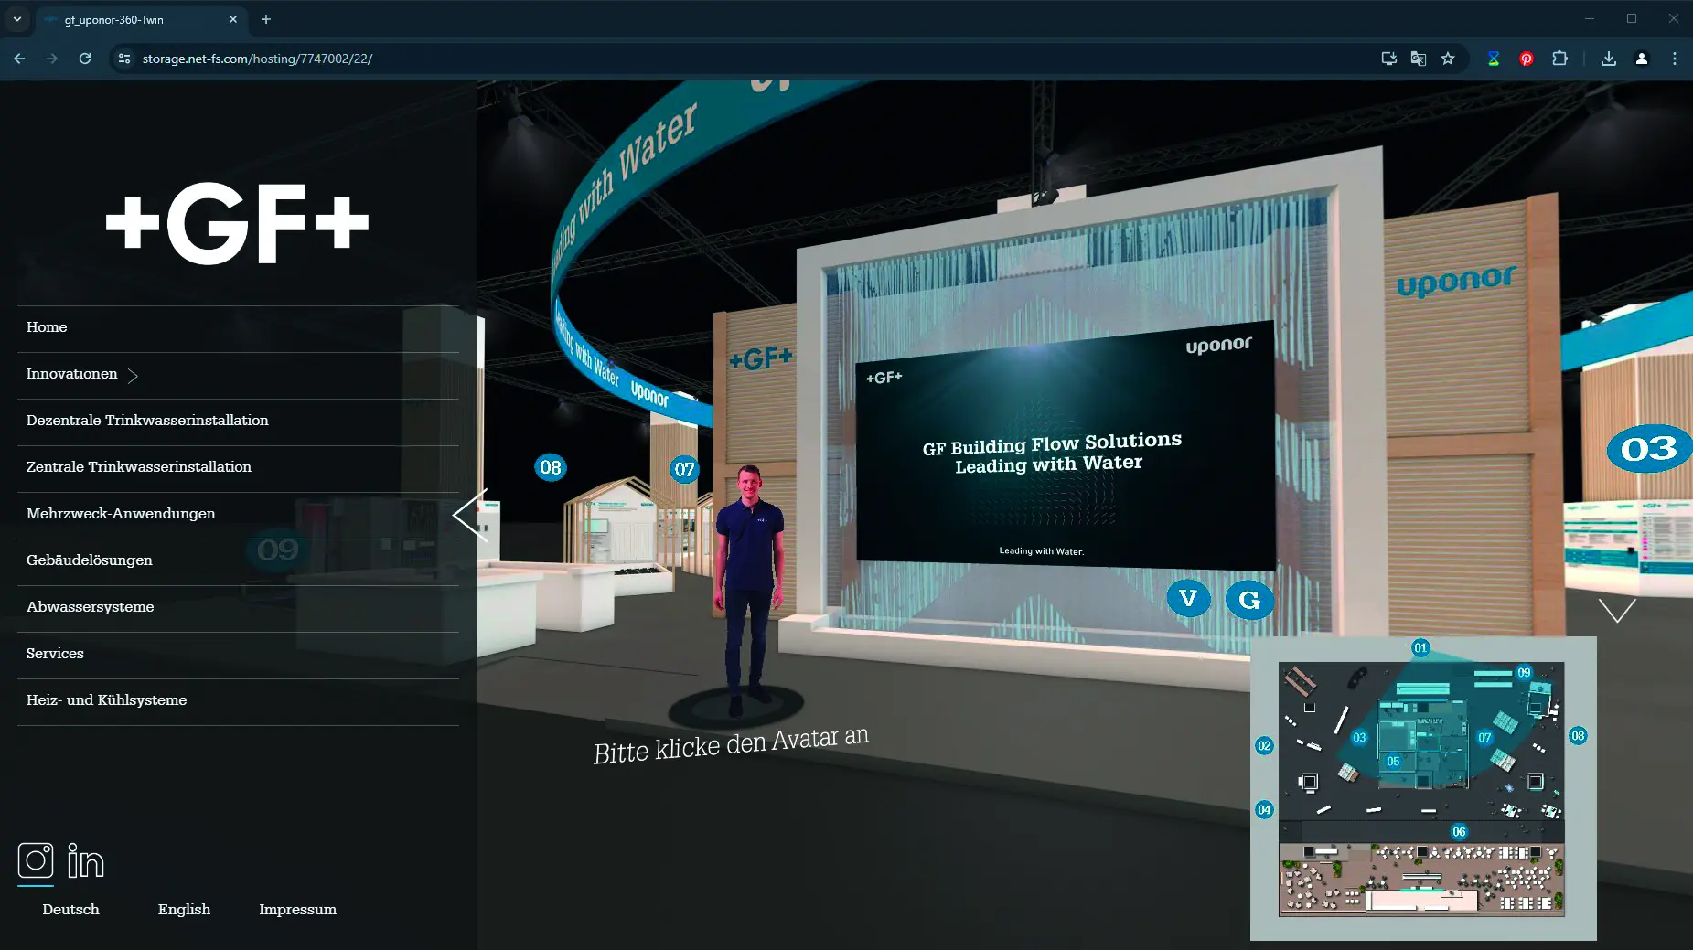Open the LinkedIn icon link
The width and height of the screenshot is (1693, 950).
[86, 861]
